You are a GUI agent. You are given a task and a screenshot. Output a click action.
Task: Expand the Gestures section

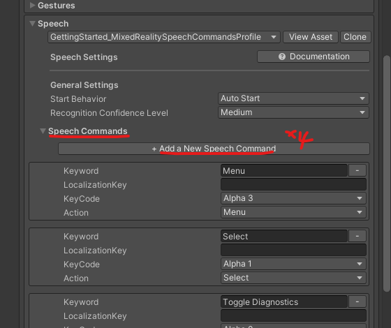[x=32, y=6]
